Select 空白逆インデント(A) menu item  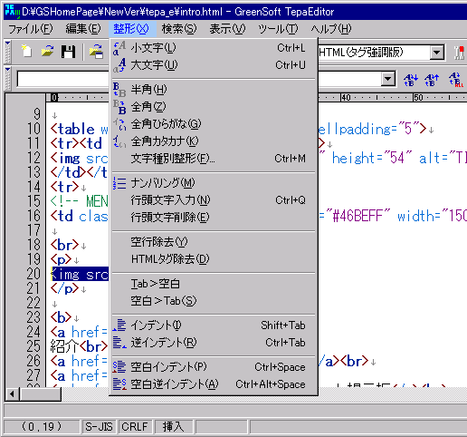214,384
